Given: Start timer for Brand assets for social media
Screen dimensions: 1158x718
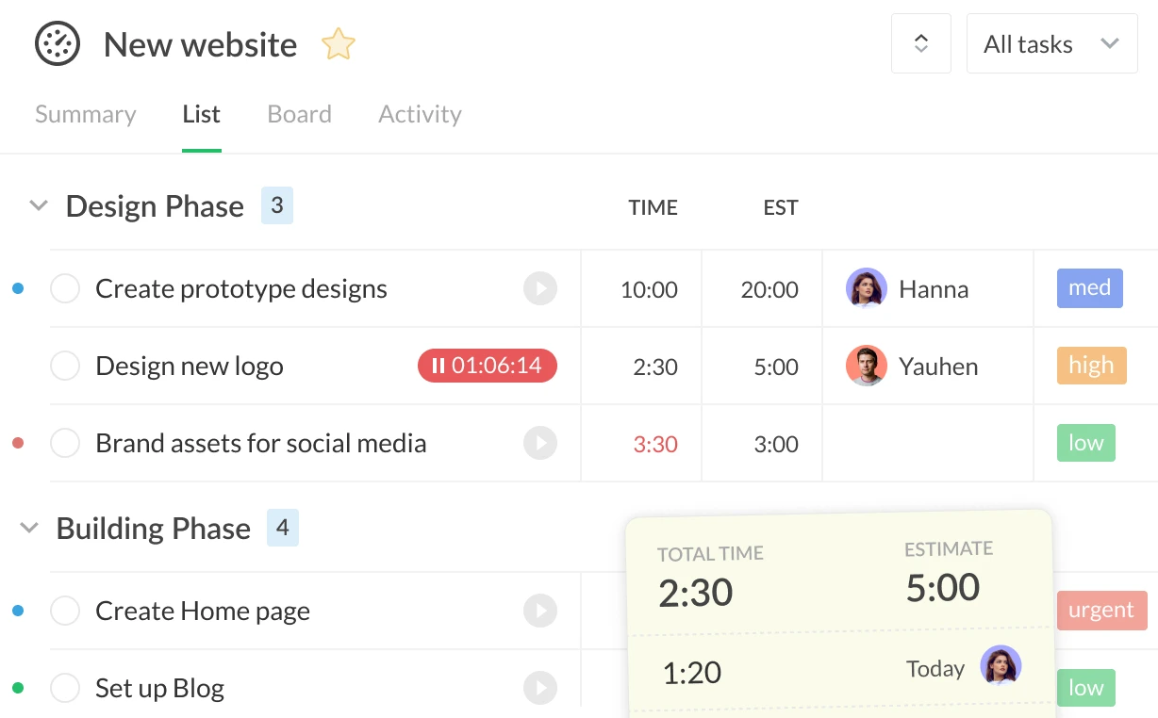Looking at the screenshot, I should 540,443.
